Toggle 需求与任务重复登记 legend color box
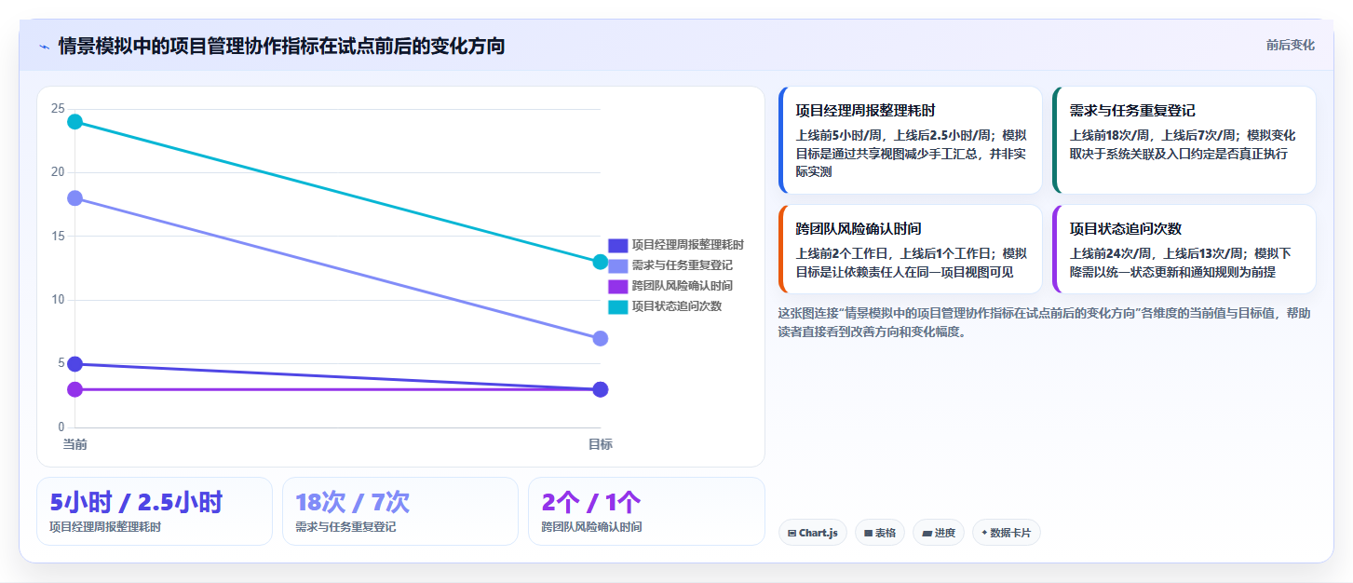Screen dimensions: 1353x583 pyautogui.click(x=618, y=265)
